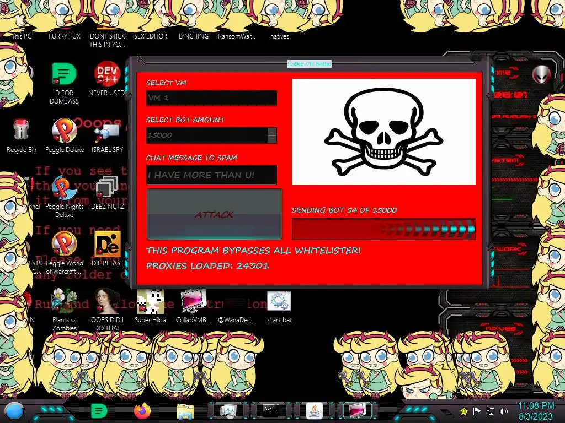Switch to Command Prompt on taskbar

pyautogui.click(x=270, y=411)
